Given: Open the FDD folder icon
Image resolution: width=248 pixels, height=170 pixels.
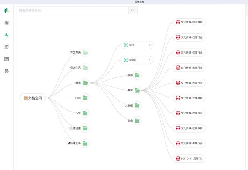Looking at the screenshot, I should tap(85, 98).
